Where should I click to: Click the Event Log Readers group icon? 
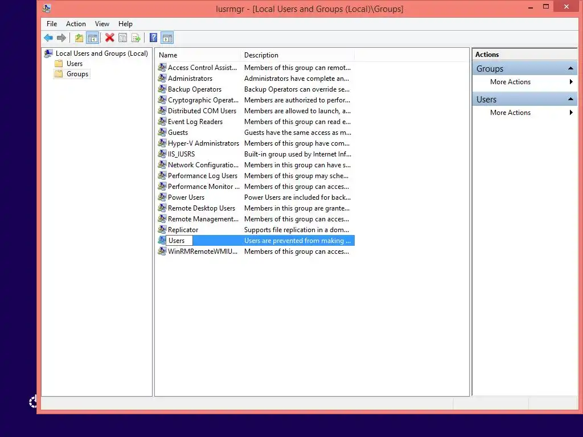click(162, 121)
